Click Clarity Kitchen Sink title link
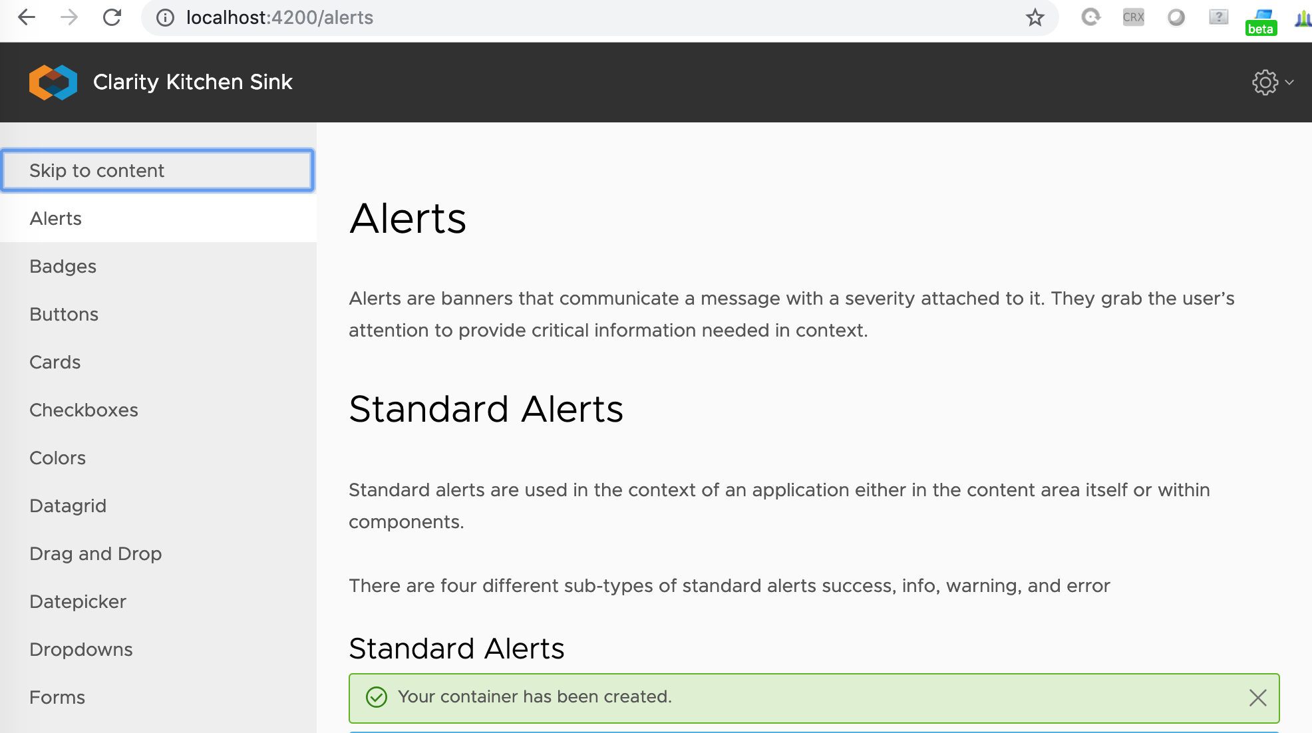 point(193,82)
